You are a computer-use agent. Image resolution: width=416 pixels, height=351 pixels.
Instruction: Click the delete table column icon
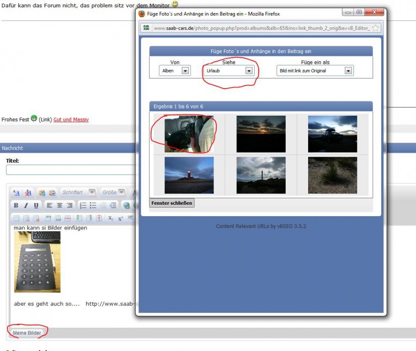[x=99, y=218]
